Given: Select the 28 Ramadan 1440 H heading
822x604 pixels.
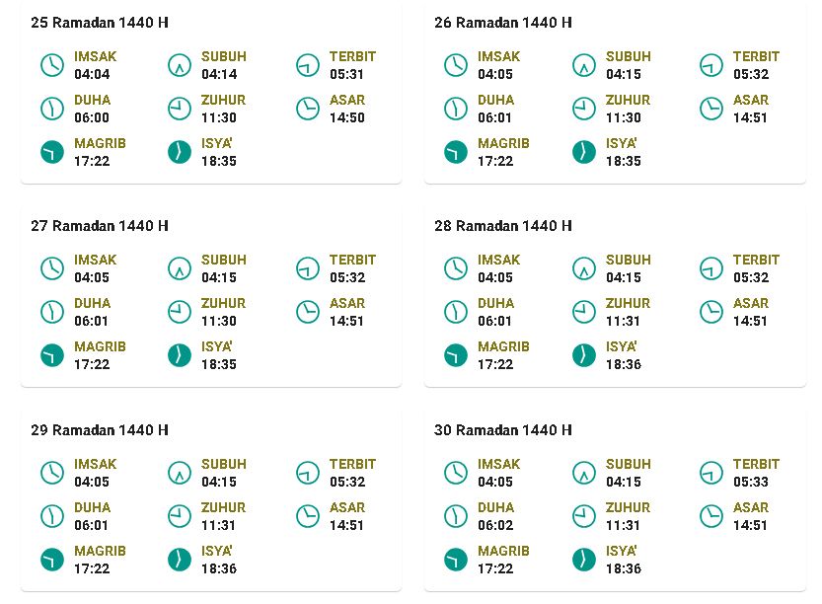Looking at the screenshot, I should coord(502,226).
